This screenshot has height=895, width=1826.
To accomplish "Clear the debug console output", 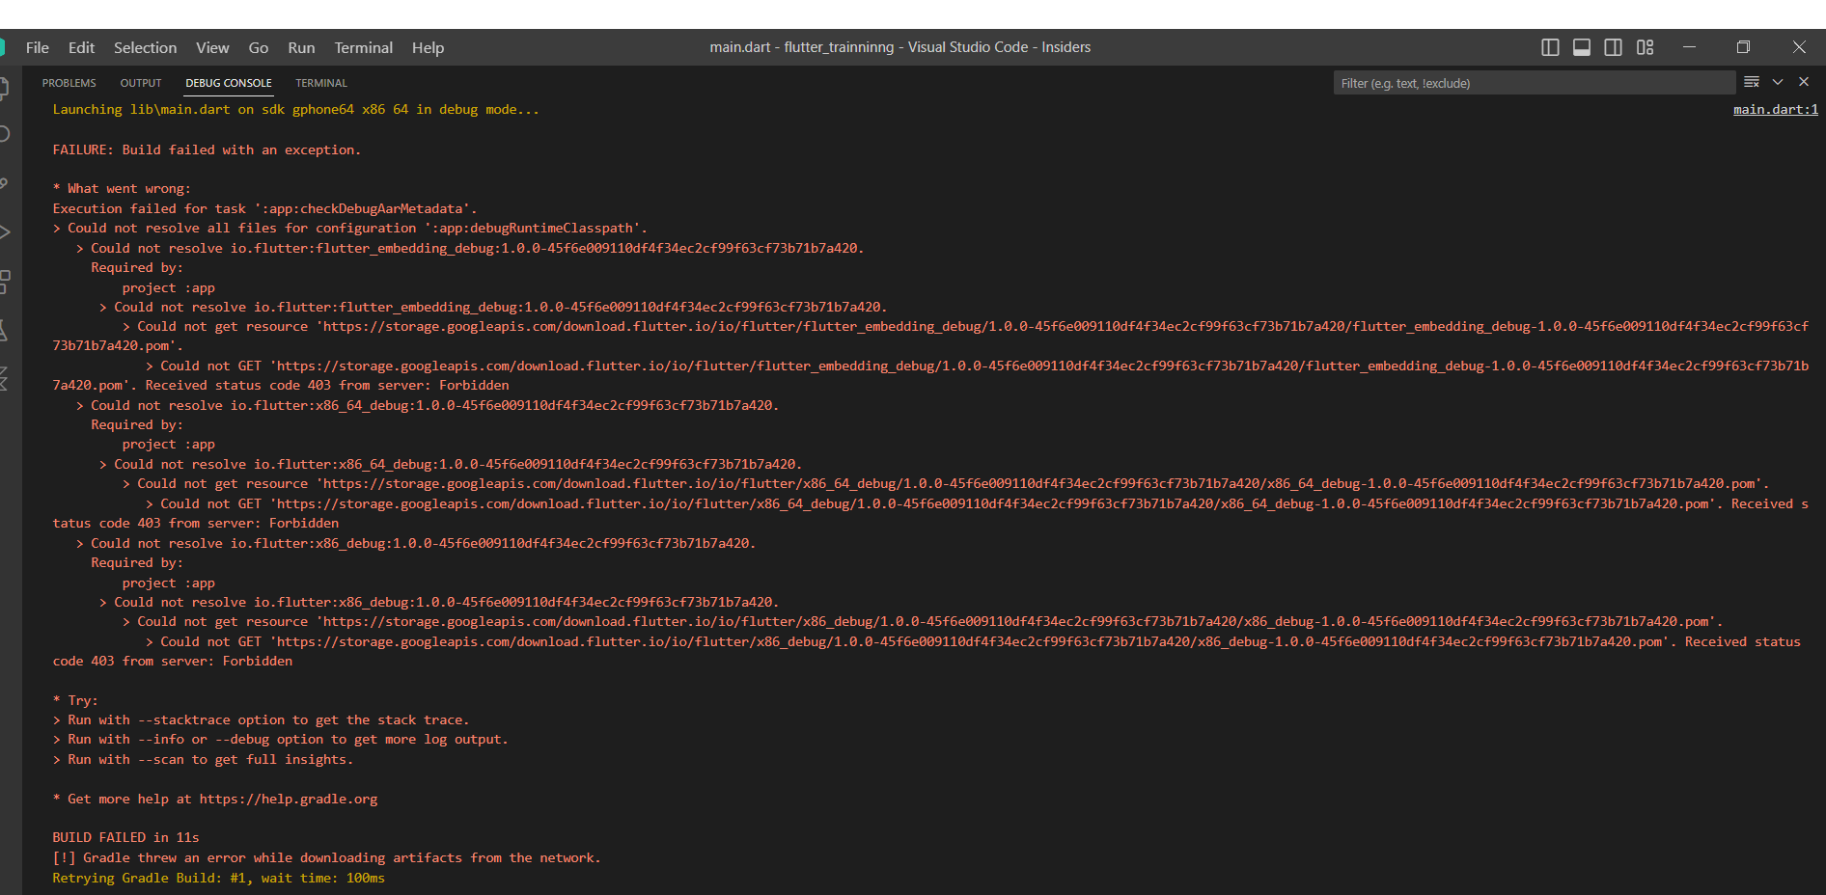I will pos(1752,83).
